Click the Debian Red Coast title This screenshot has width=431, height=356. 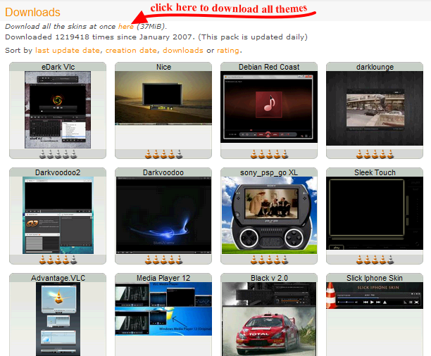[269, 67]
